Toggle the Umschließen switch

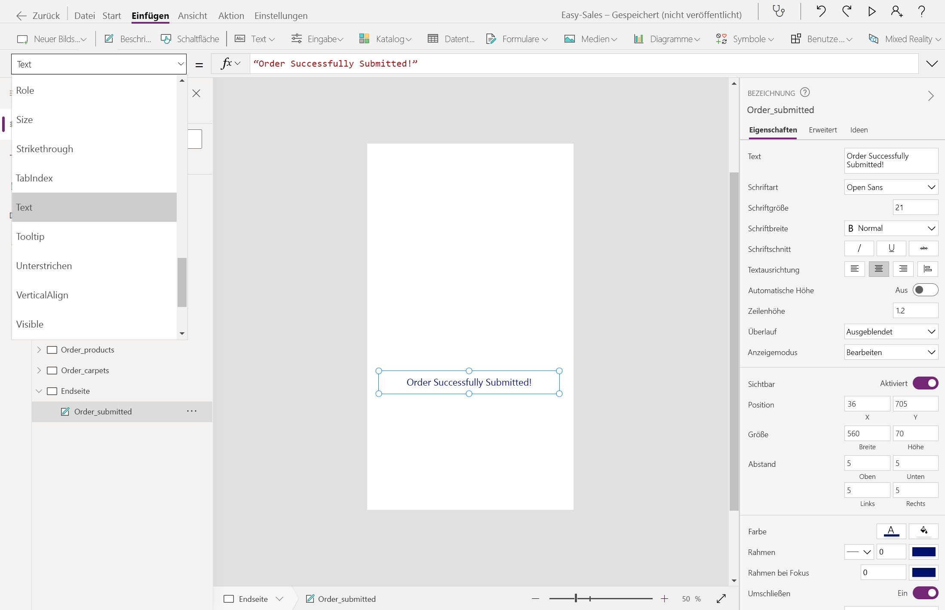pos(925,593)
